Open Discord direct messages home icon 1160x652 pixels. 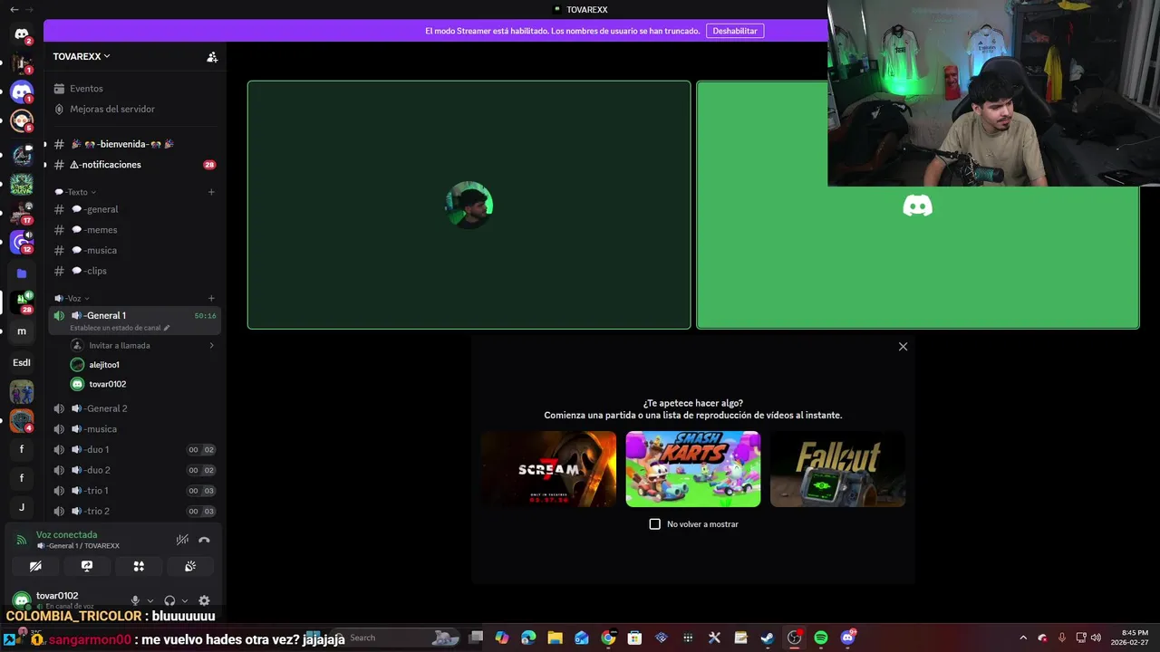tap(22, 34)
